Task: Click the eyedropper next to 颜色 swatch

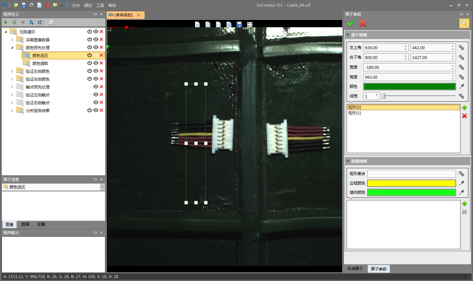Action: [x=461, y=87]
